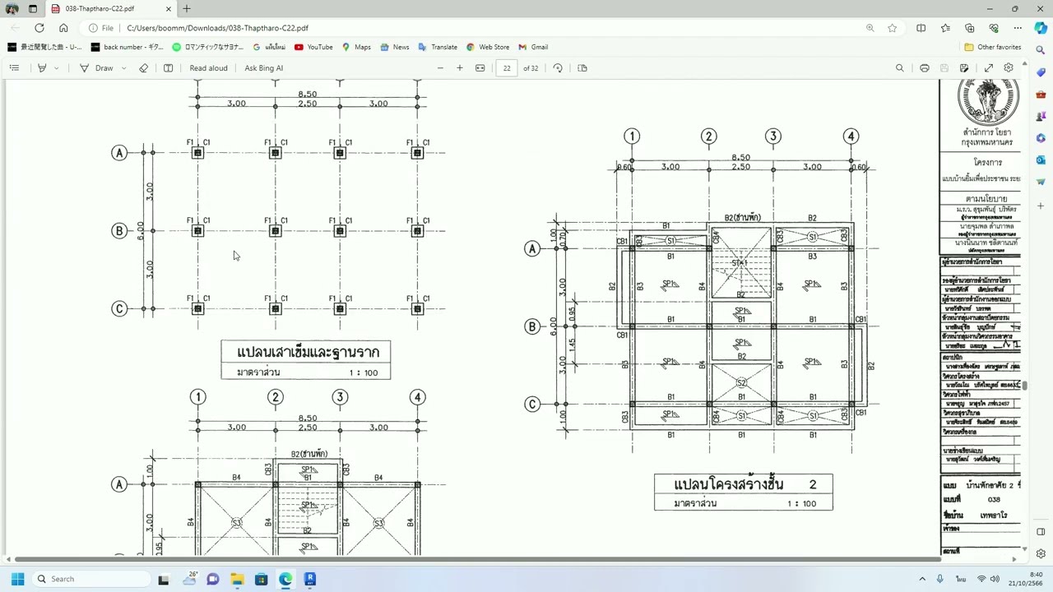Search text within the PDF
The image size is (1053, 592).
point(900,68)
